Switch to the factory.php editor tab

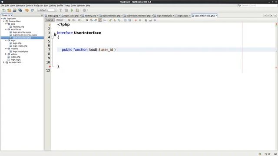pyautogui.click(x=90, y=16)
